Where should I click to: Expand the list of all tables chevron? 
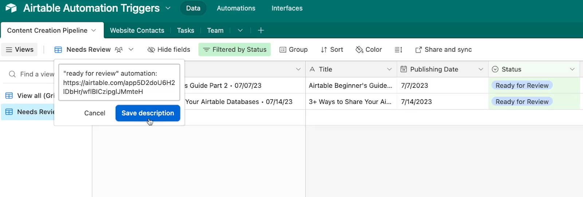point(240,30)
